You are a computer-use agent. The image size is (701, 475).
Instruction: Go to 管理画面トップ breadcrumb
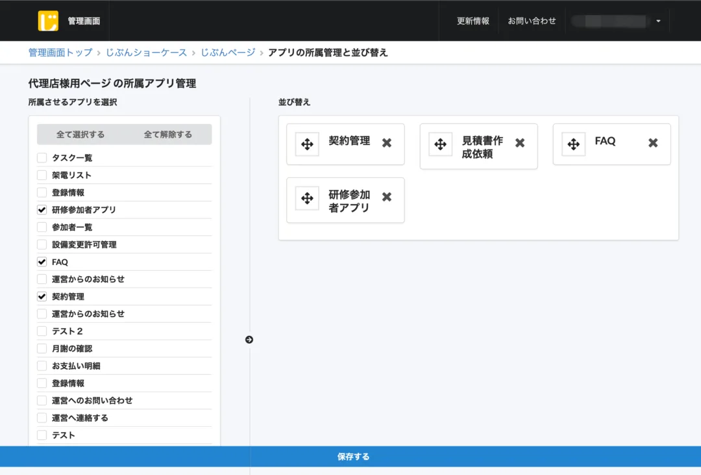pyautogui.click(x=60, y=53)
